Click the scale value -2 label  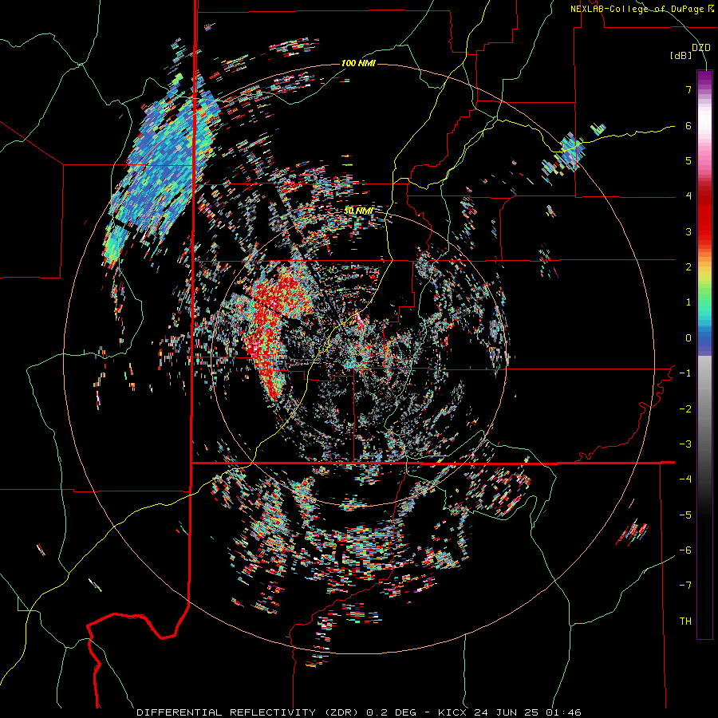coord(685,408)
